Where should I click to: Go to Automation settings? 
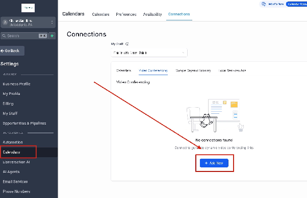pyautogui.click(x=13, y=142)
